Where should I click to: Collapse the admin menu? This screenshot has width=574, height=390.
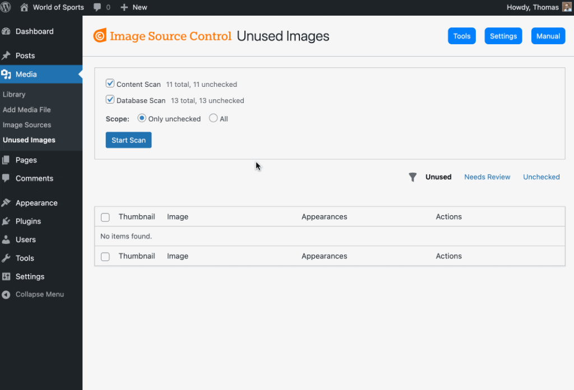34,294
